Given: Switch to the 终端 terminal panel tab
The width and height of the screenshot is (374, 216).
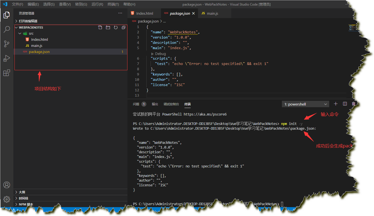Looking at the screenshot, I should (x=188, y=104).
